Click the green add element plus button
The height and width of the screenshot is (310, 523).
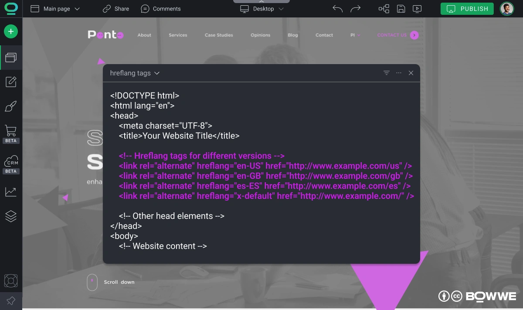(11, 31)
